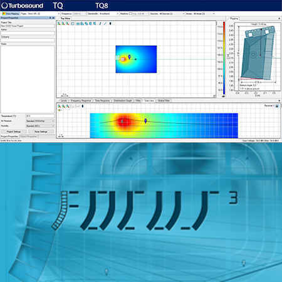Click the Project Settings button
The image size is (282, 282).
pyautogui.click(x=14, y=132)
